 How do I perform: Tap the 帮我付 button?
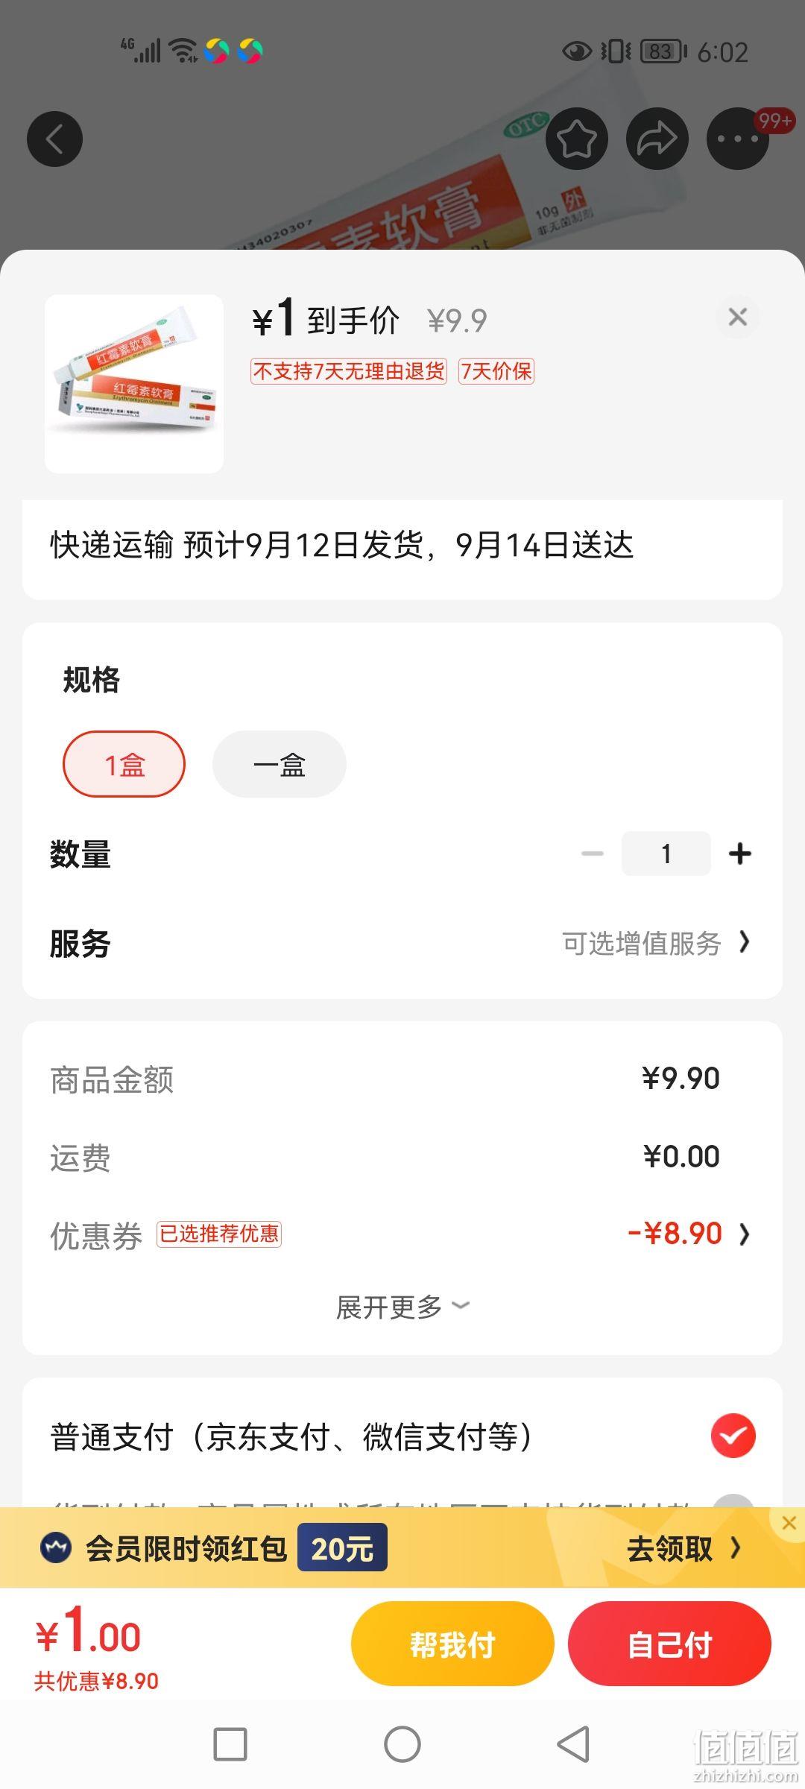pos(452,1644)
